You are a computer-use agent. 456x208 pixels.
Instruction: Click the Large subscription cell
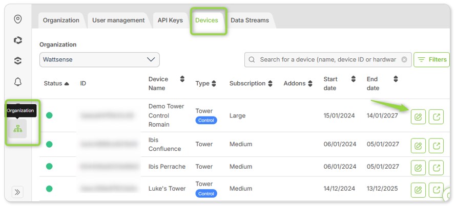[x=237, y=115]
